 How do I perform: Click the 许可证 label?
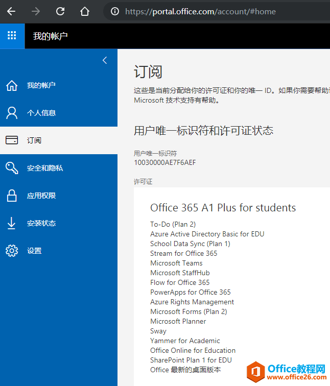(143, 182)
